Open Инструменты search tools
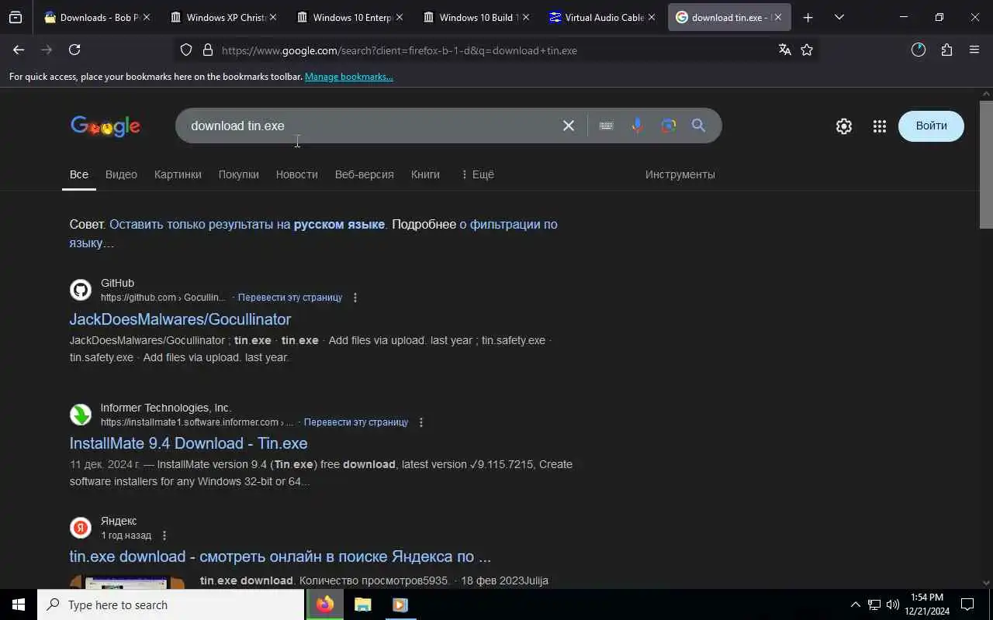This screenshot has height=620, width=993. tap(680, 174)
